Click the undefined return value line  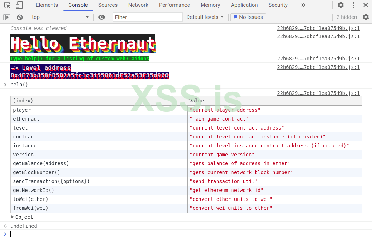(x=24, y=226)
